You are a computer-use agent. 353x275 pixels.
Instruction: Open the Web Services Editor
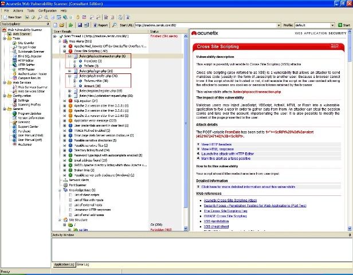pyautogui.click(x=31, y=91)
